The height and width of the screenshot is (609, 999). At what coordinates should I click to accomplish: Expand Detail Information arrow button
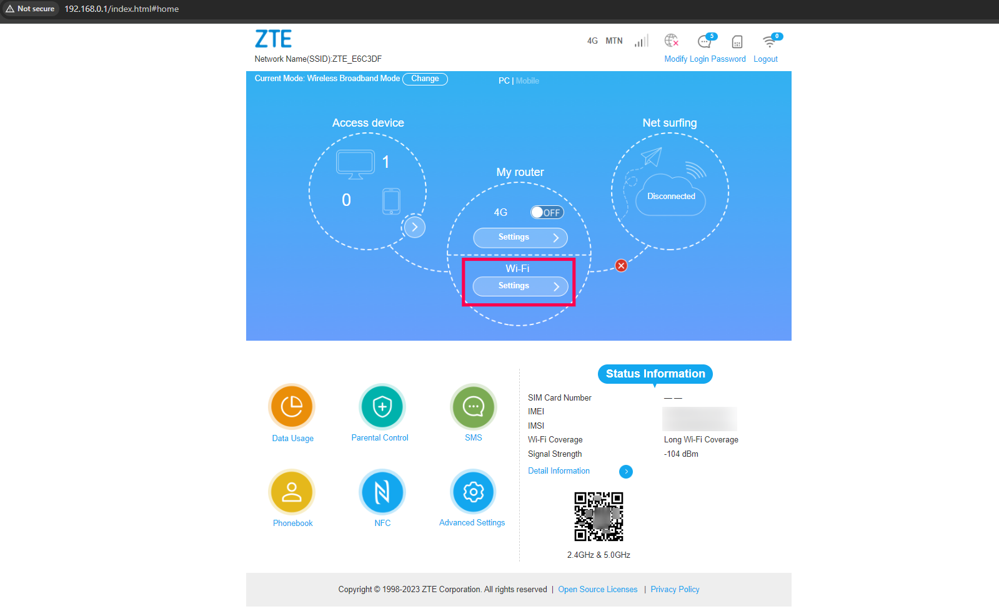tap(626, 472)
